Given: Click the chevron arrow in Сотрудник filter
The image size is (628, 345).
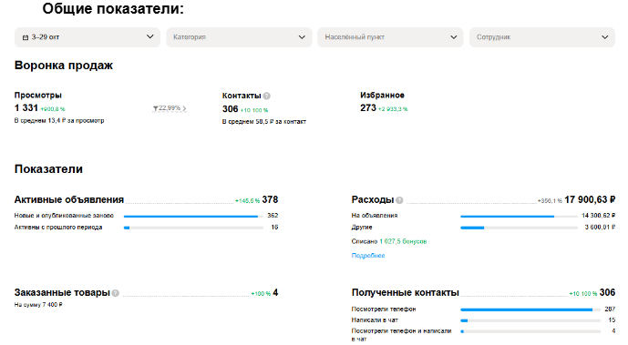Looking at the screenshot, I should tap(605, 37).
